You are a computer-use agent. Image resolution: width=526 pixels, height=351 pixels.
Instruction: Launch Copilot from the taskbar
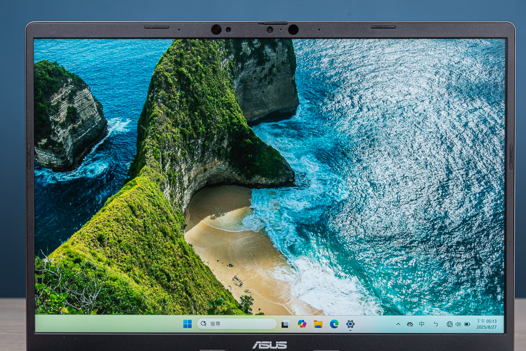[x=302, y=324]
